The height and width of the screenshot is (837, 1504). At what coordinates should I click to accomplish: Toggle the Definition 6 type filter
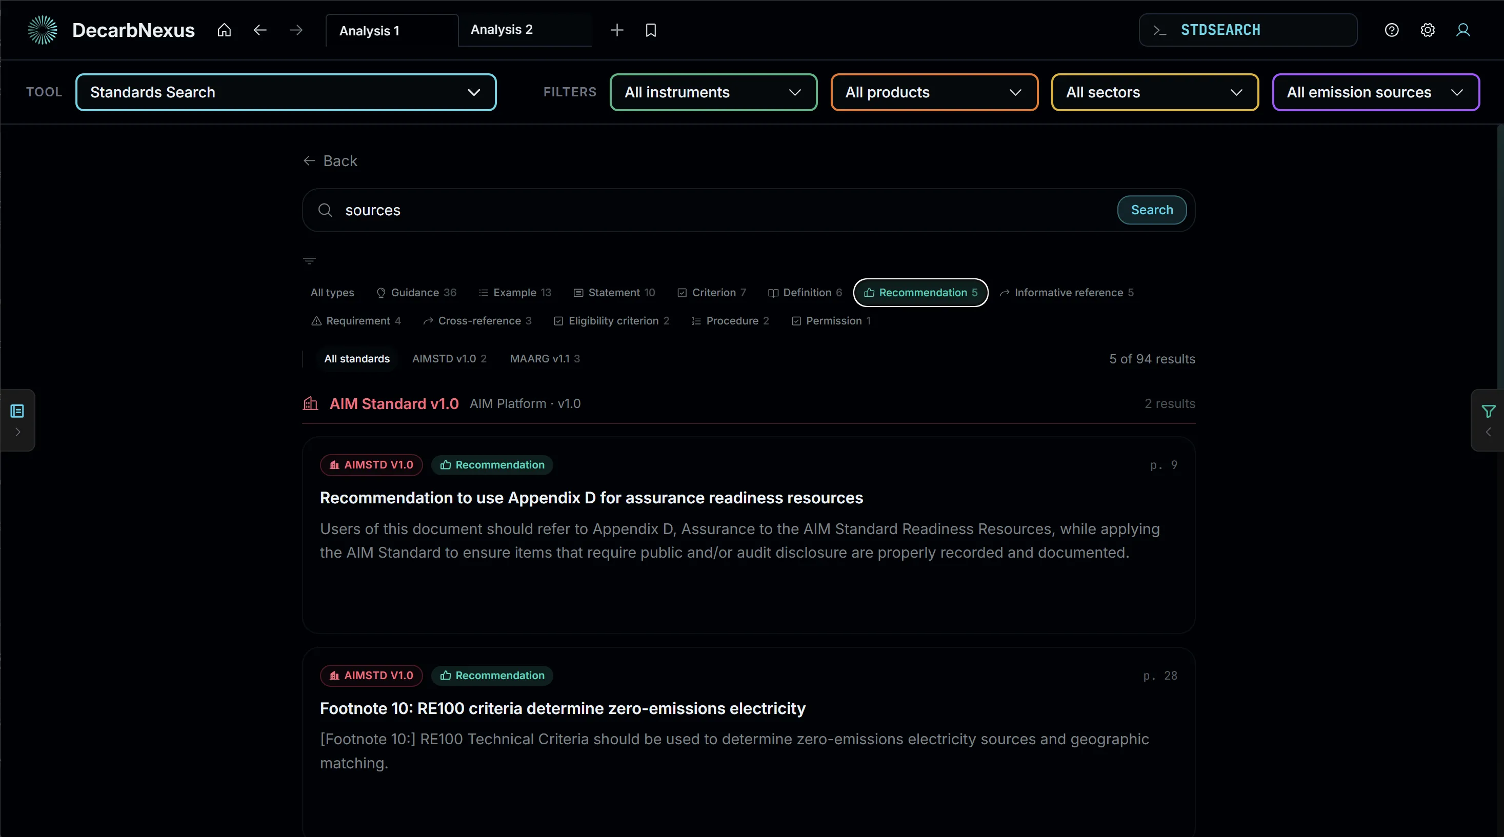[805, 293]
